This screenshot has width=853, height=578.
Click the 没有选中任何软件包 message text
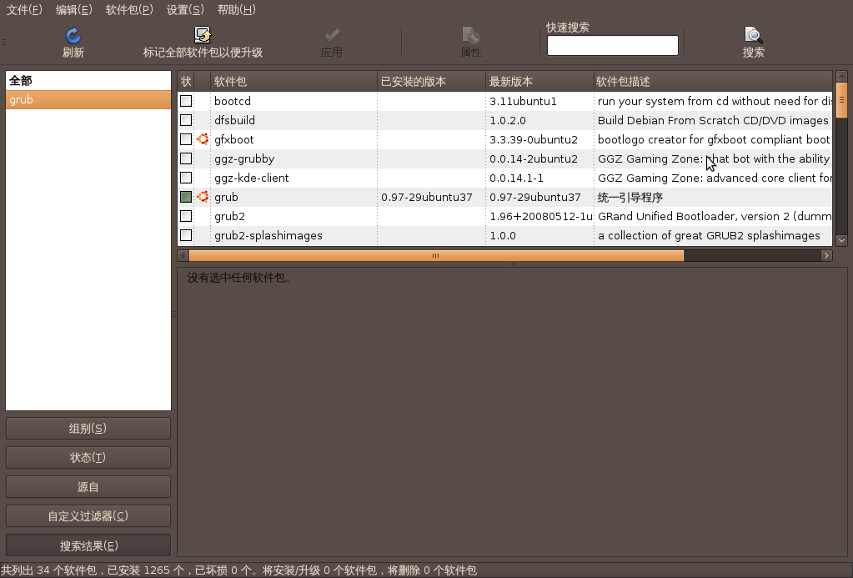pyautogui.click(x=240, y=278)
